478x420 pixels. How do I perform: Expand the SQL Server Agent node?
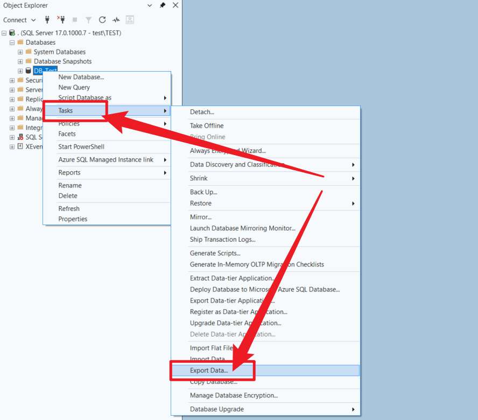click(x=12, y=137)
